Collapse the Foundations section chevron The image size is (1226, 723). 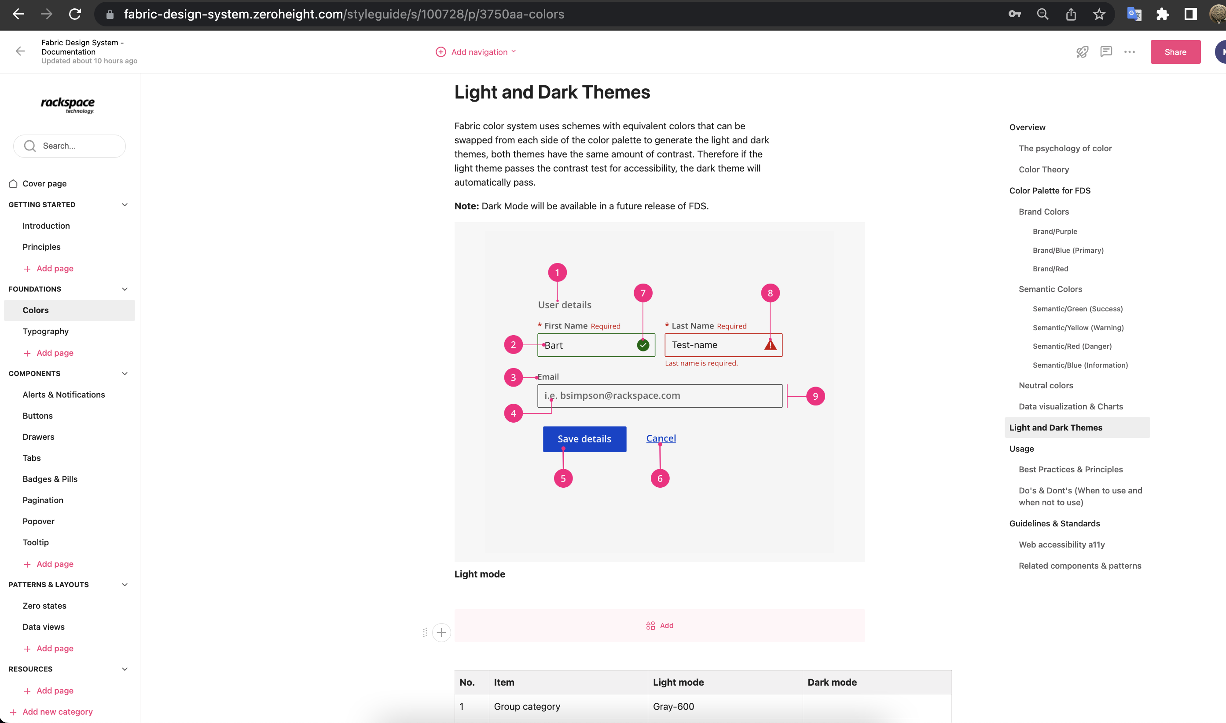[125, 289]
